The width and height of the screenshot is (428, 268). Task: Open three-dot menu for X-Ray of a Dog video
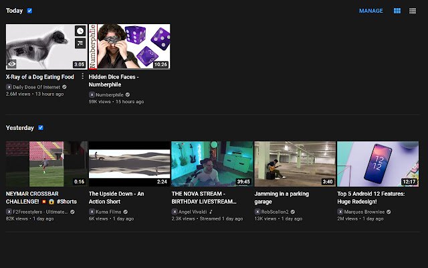pyautogui.click(x=82, y=76)
